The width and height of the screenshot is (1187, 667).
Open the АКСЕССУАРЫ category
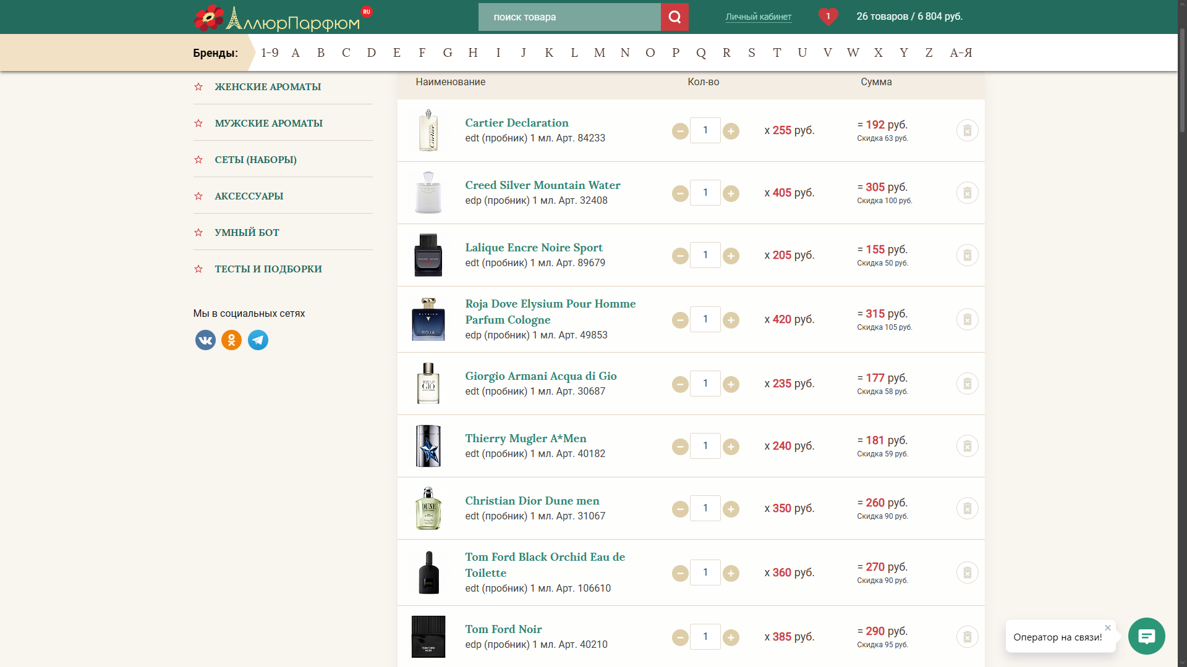(x=249, y=196)
